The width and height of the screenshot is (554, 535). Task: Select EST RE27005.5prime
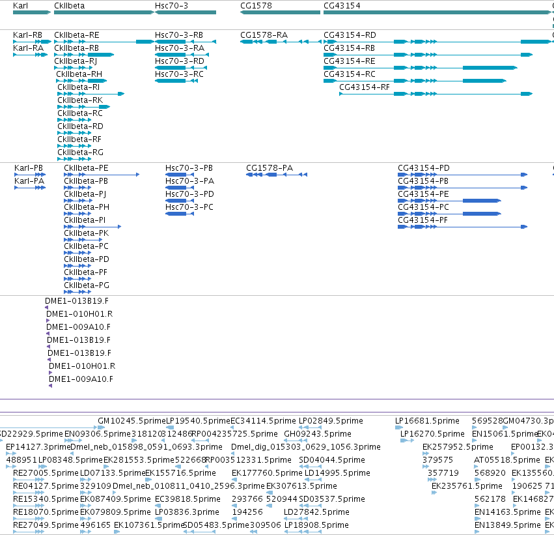[46, 473]
